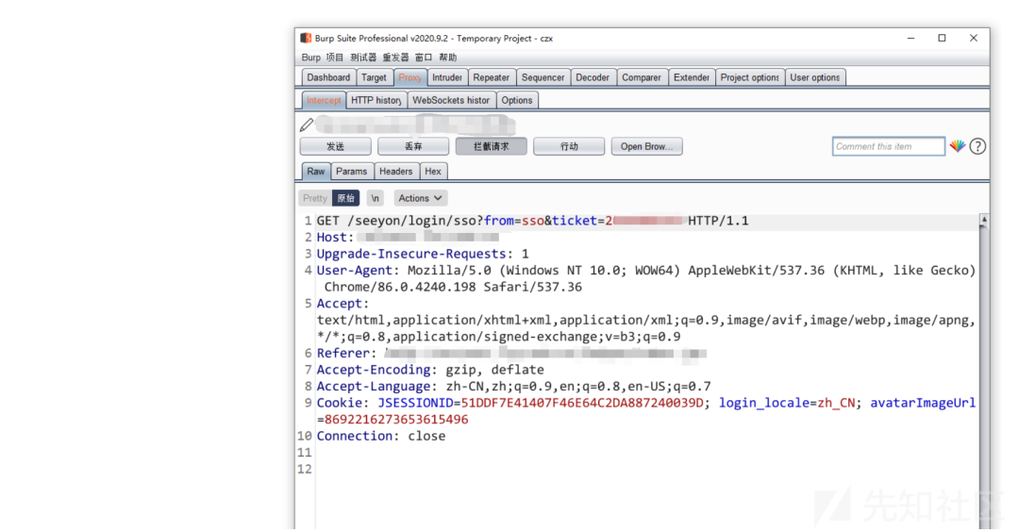The width and height of the screenshot is (1019, 532).
Task: Select the Intercept sub-tab
Action: [324, 100]
